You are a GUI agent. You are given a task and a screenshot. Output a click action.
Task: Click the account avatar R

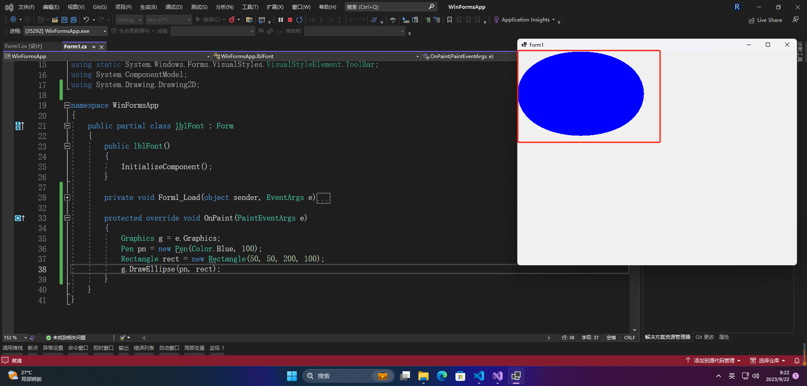(737, 7)
